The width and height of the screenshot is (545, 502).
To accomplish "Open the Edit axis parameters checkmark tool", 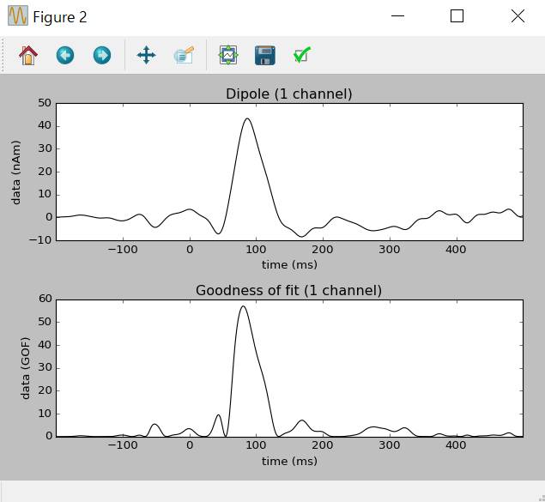I will click(x=301, y=56).
